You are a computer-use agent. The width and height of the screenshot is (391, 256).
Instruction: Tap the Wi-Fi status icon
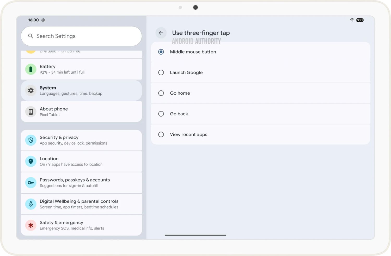coord(352,20)
